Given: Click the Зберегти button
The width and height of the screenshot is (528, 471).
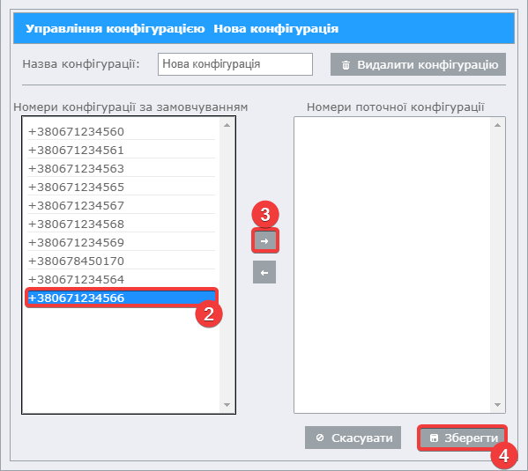Looking at the screenshot, I should click(x=463, y=438).
